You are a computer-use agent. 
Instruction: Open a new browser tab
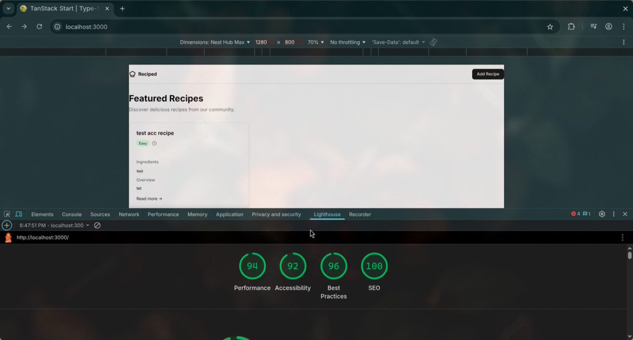click(122, 8)
